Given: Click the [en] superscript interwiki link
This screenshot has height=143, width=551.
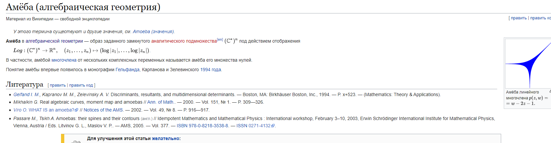Looking at the screenshot, I should (x=220, y=40).
